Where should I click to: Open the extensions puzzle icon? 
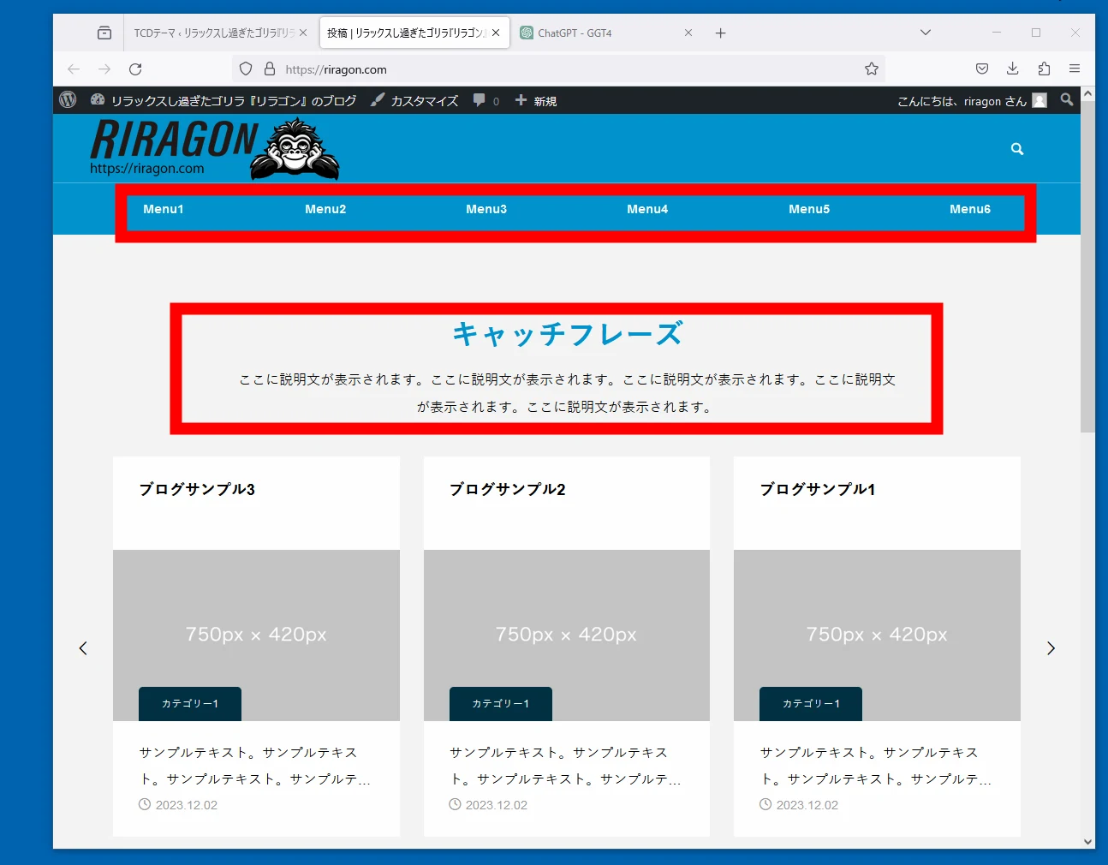(x=1043, y=69)
